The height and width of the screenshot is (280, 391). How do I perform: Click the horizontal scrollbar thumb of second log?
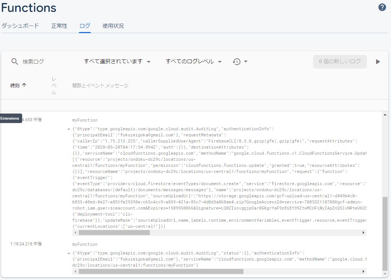click(161, 271)
